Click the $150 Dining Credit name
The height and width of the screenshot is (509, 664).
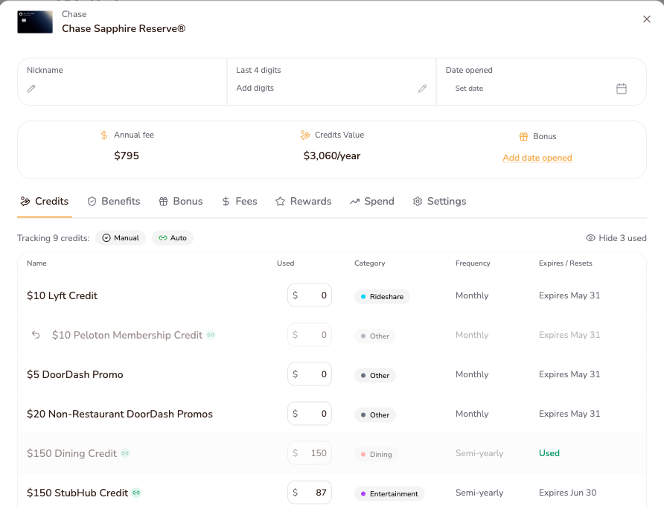[71, 453]
